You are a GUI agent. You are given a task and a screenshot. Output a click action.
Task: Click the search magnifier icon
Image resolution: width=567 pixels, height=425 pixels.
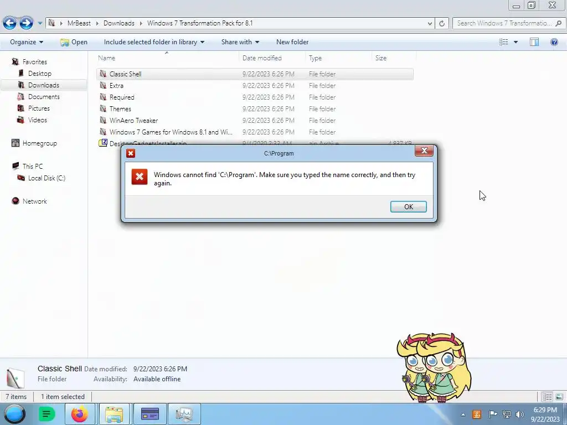[558, 23]
